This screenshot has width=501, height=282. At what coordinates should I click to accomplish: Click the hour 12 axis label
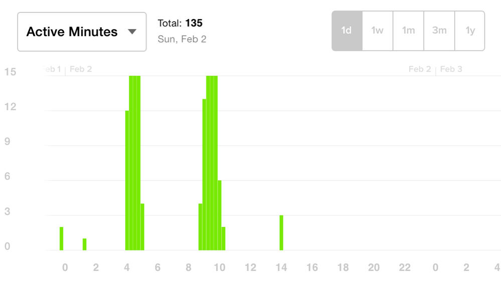pos(250,267)
